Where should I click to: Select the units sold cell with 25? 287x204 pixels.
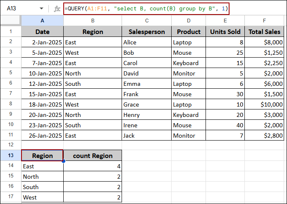click(x=225, y=53)
